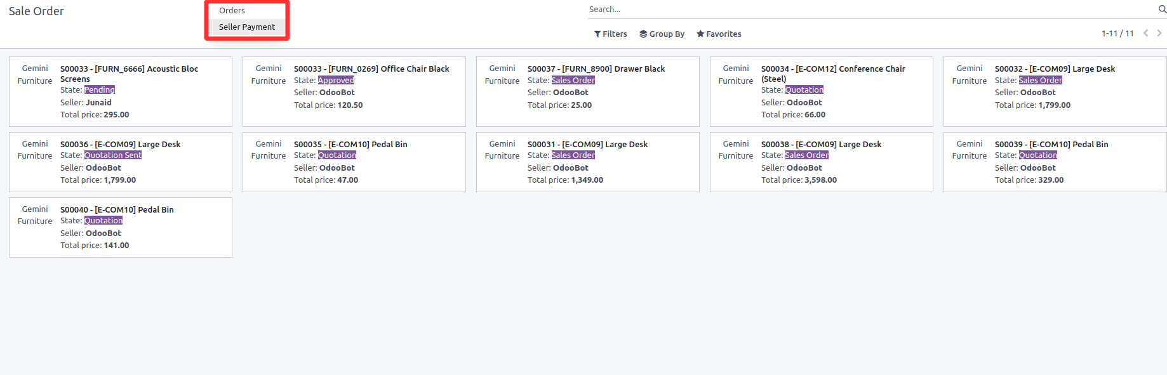
Task: Select Seller Payment menu item
Action: 247,27
